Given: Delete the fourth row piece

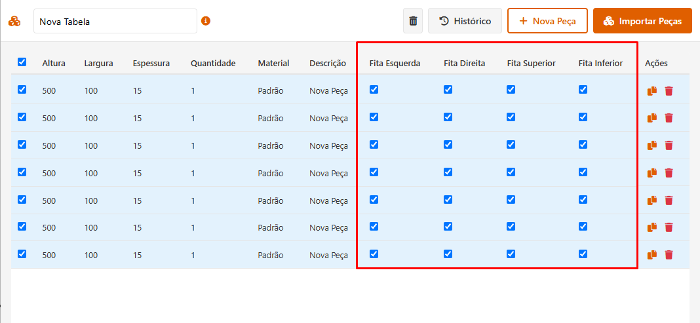Looking at the screenshot, I should (x=669, y=173).
